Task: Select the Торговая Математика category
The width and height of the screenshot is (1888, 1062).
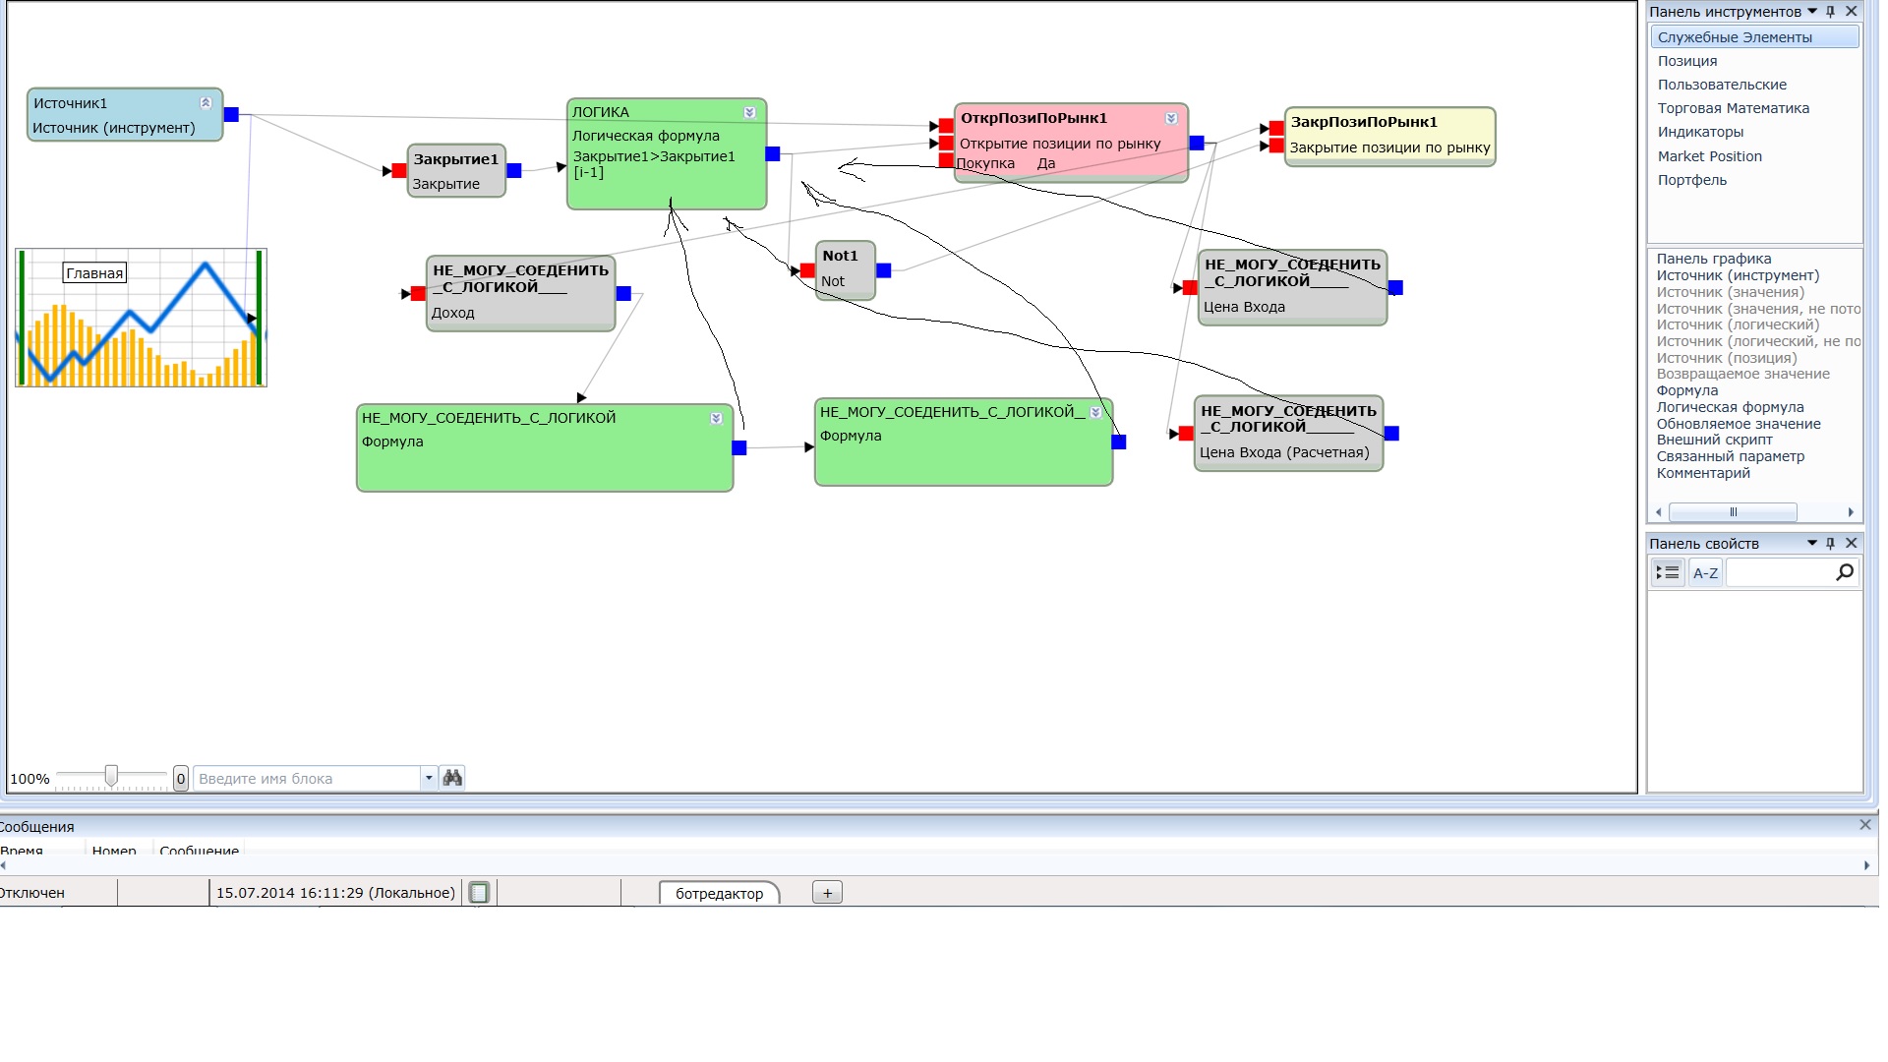Action: [1733, 108]
